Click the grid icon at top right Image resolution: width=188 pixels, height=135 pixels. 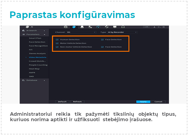(x=164, y=27)
